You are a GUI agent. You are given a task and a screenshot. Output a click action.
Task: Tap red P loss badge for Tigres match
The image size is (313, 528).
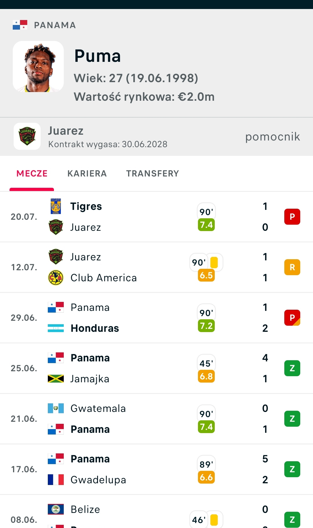292,217
